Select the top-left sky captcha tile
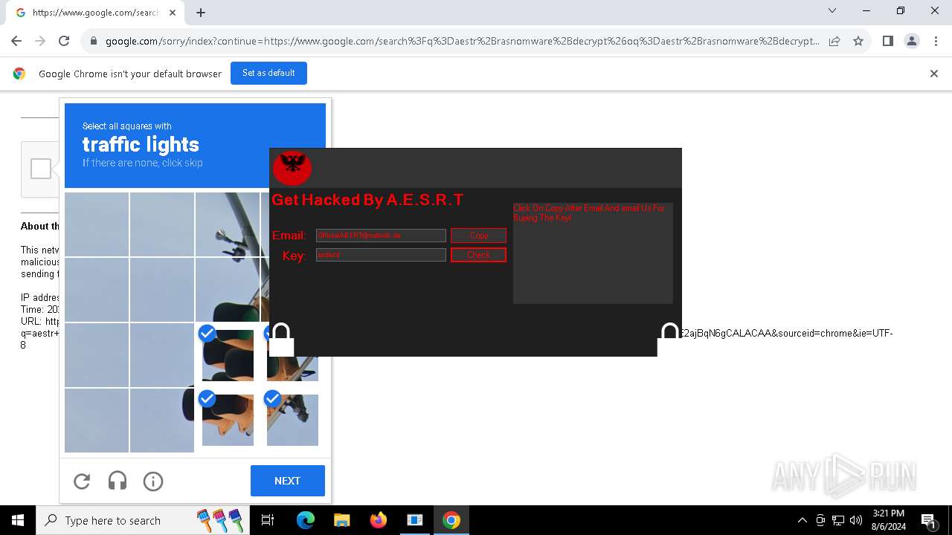Screen dimensions: 952x535 click(x=97, y=224)
